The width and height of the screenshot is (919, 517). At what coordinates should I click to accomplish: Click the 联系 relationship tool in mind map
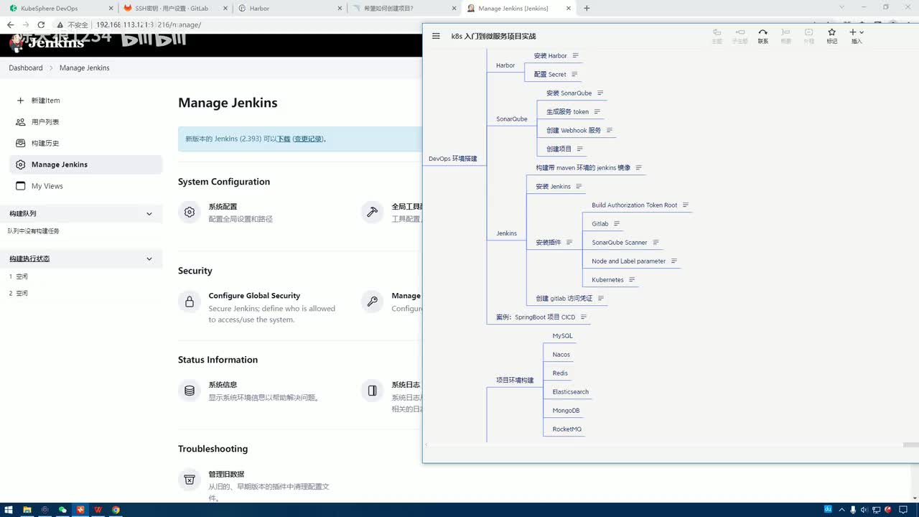point(762,36)
